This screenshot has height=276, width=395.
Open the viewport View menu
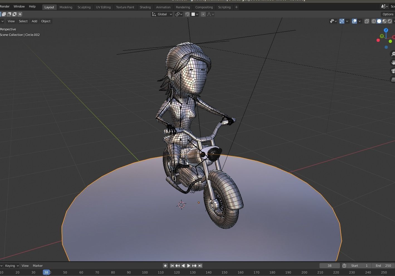point(11,21)
